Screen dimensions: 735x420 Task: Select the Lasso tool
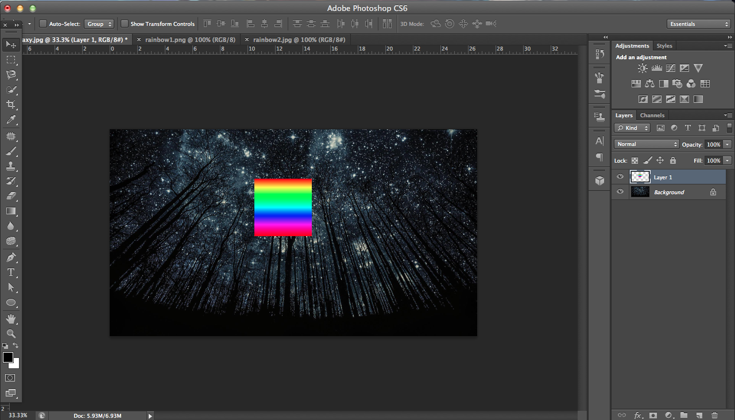pos(11,75)
